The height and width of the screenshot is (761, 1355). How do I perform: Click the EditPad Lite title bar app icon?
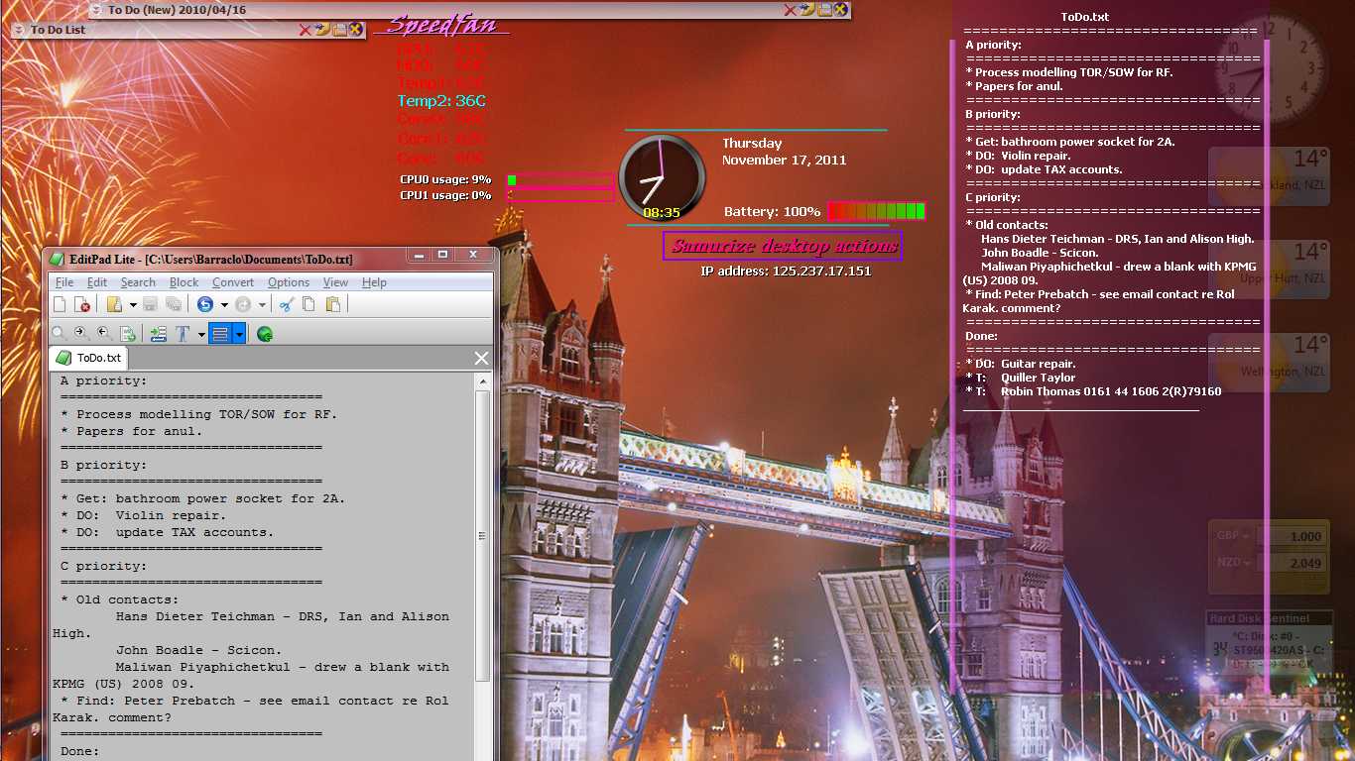(58, 259)
